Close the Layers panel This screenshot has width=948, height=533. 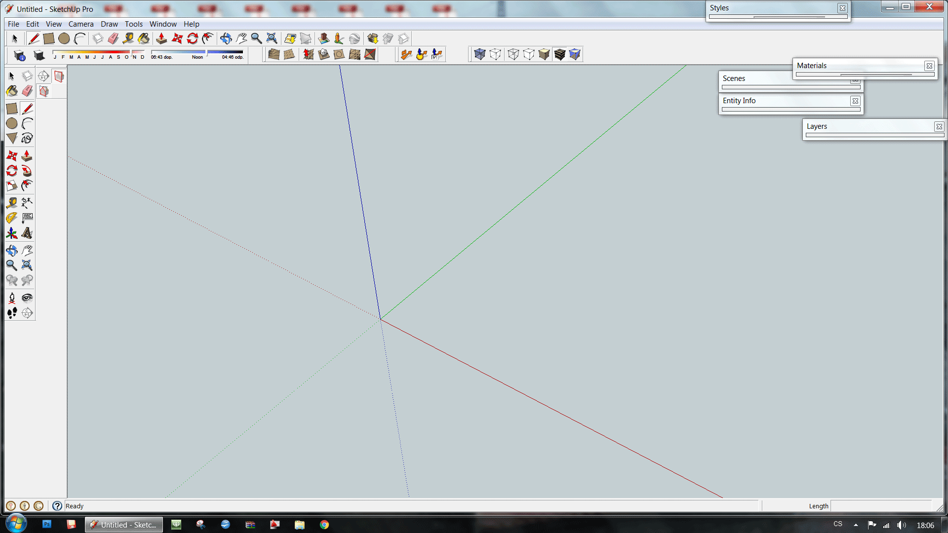pyautogui.click(x=939, y=127)
